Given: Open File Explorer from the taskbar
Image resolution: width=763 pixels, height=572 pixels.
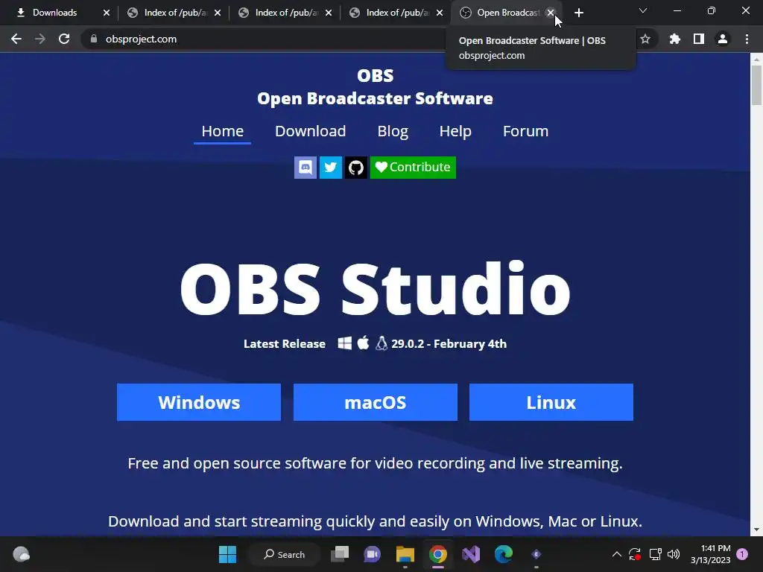Looking at the screenshot, I should [405, 554].
